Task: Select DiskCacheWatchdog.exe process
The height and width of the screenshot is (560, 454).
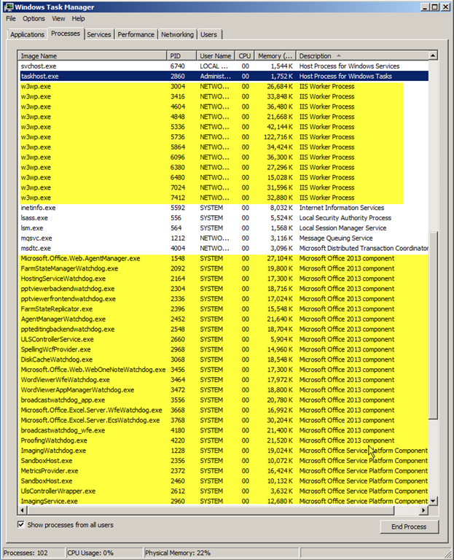Action: (x=224, y=359)
